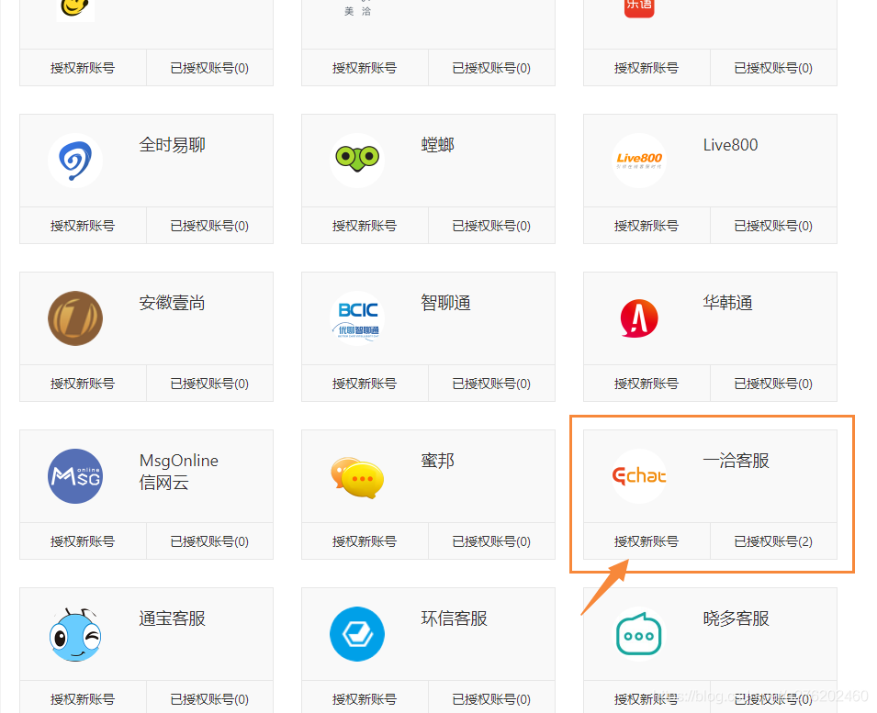
Task: View 已授权账号(2) under 一洽客服
Action: 773,541
